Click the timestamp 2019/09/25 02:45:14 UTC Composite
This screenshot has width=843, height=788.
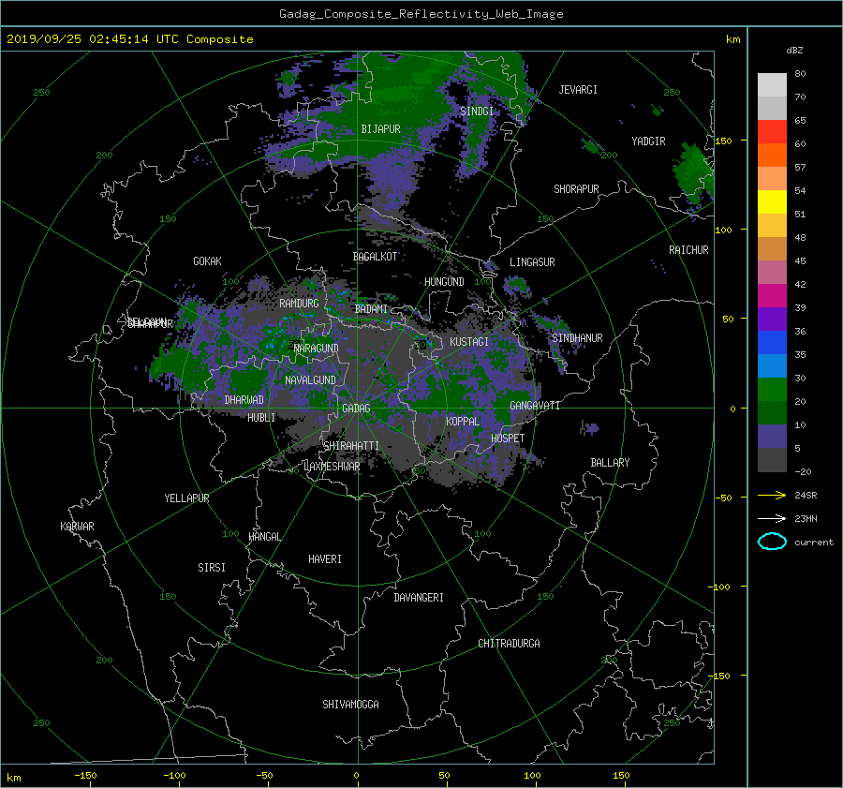pos(129,39)
